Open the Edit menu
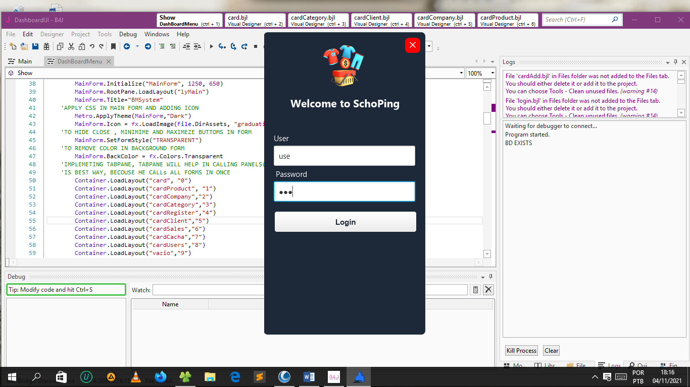Image resolution: width=690 pixels, height=387 pixels. 28,34
